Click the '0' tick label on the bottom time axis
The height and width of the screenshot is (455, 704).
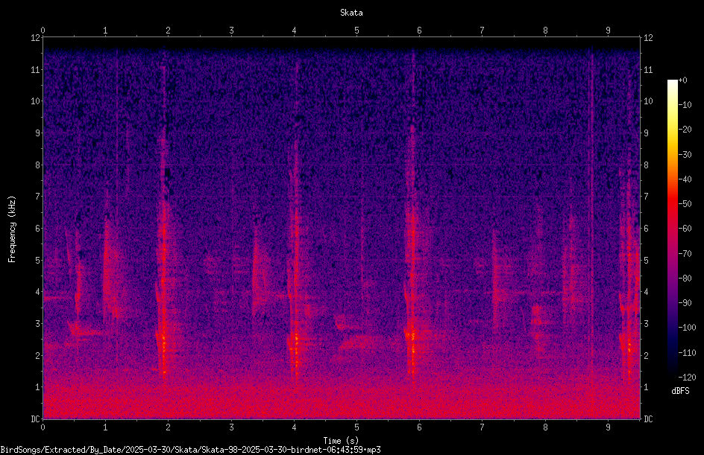(43, 427)
